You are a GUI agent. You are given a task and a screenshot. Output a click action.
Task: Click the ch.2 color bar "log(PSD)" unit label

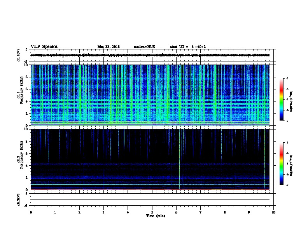point(291,166)
